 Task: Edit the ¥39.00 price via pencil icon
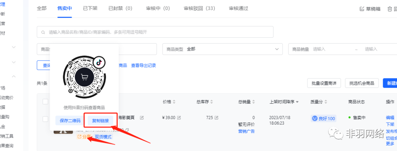(179, 118)
